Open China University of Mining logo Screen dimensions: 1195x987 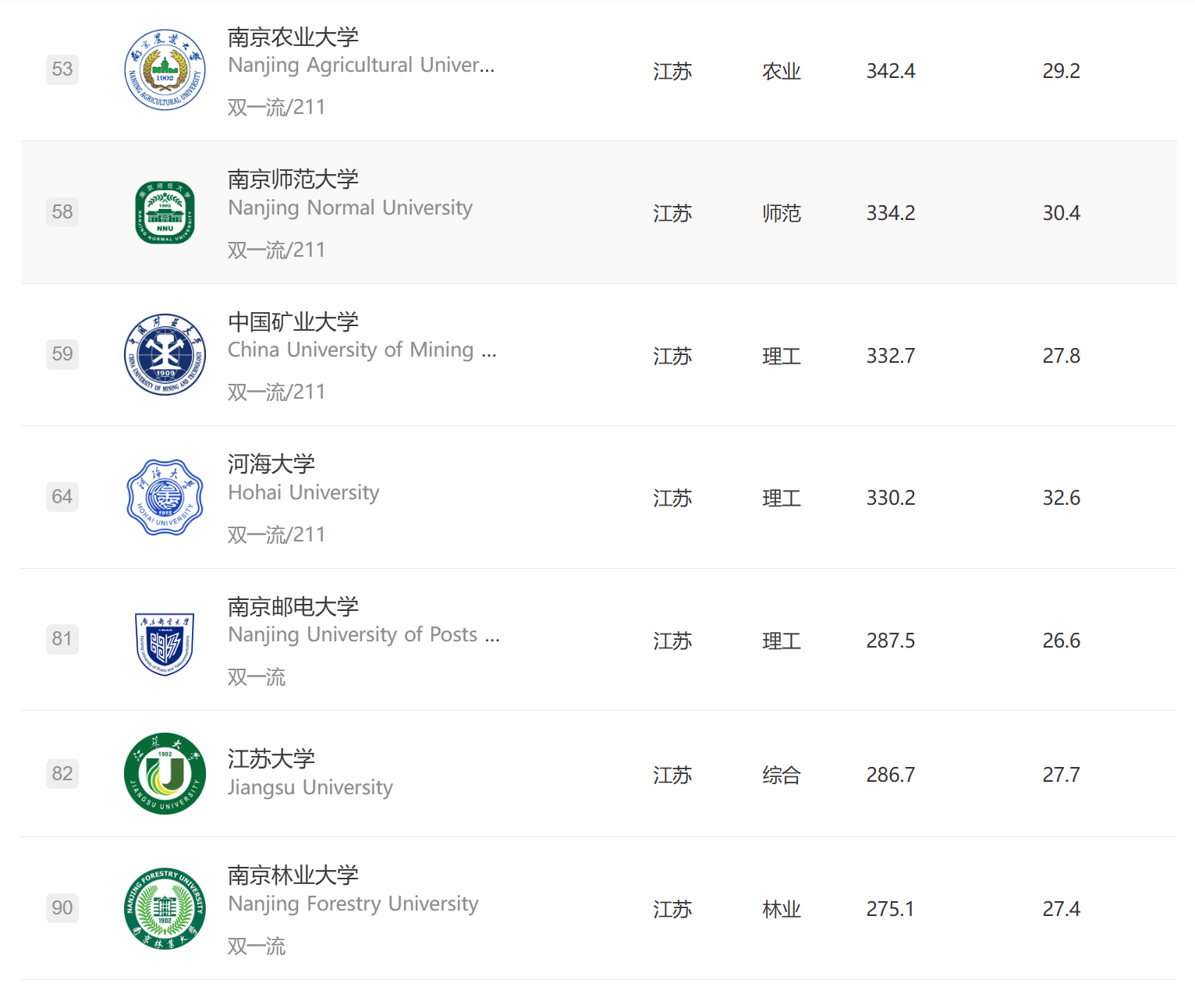pos(165,355)
